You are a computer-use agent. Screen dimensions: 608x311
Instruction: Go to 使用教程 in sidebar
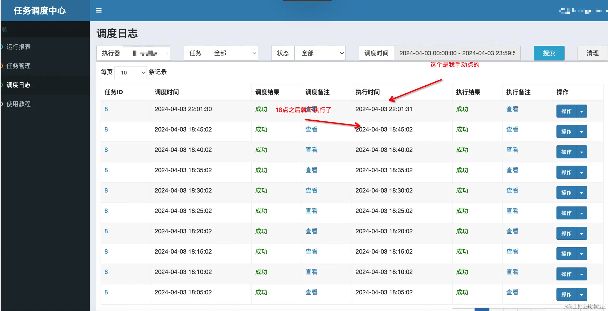click(18, 104)
